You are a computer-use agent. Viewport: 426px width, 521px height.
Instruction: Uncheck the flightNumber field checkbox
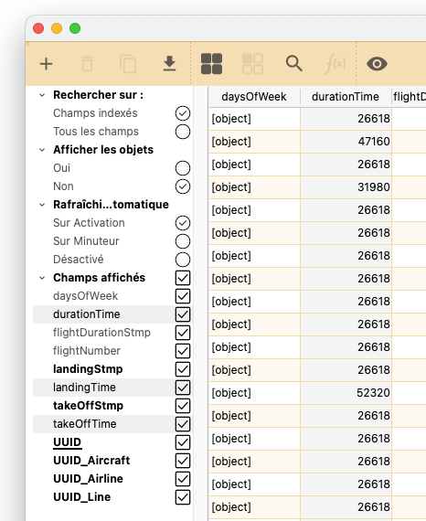pyautogui.click(x=183, y=351)
